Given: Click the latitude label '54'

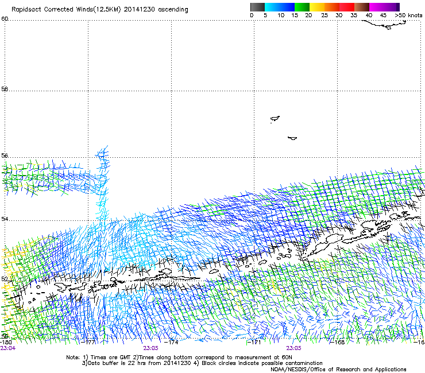Looking at the screenshot, I should (x=5, y=219).
